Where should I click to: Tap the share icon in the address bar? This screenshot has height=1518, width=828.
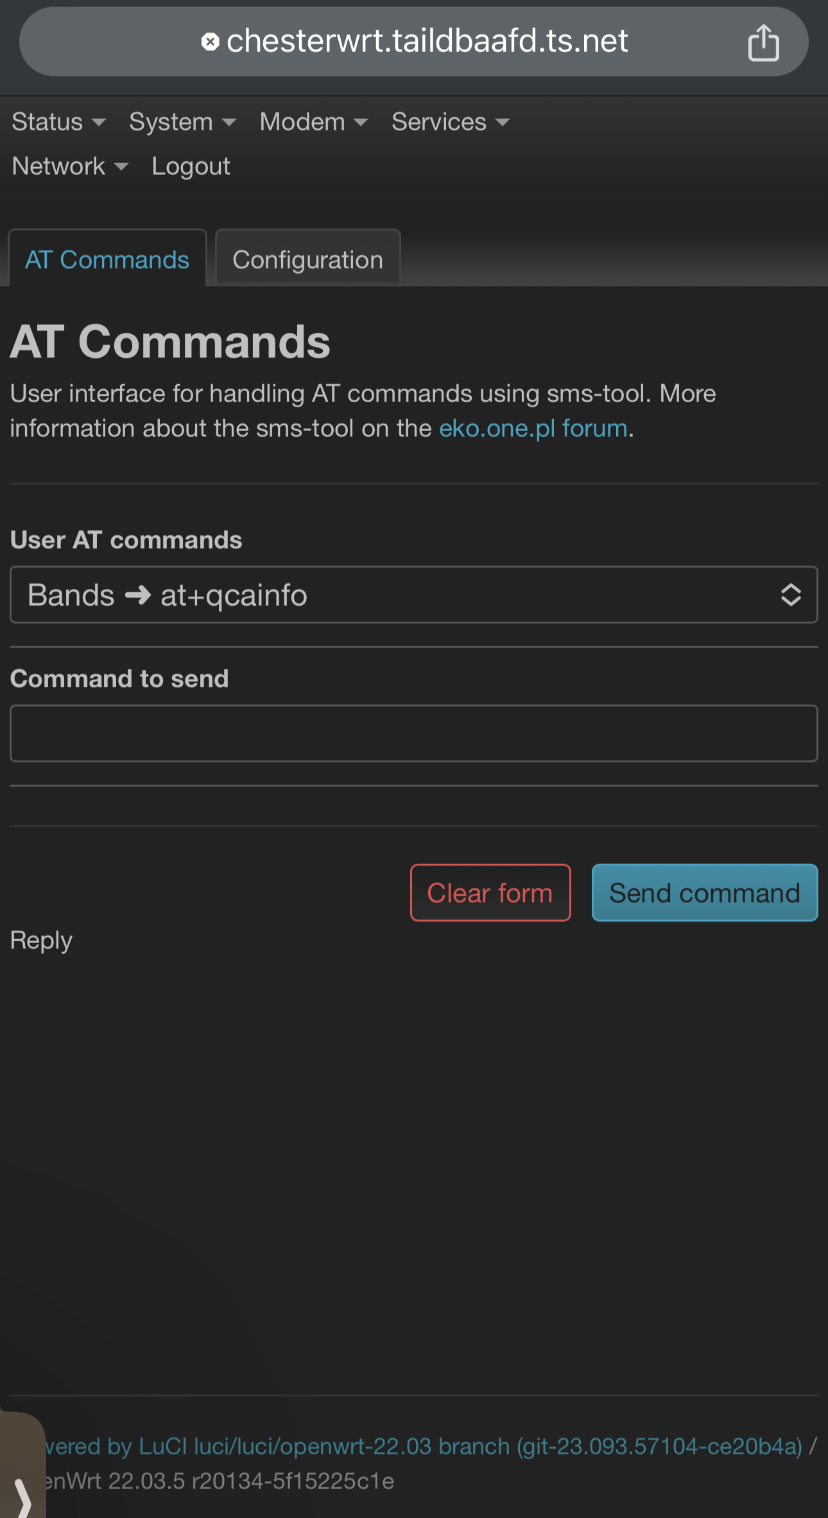coord(763,42)
